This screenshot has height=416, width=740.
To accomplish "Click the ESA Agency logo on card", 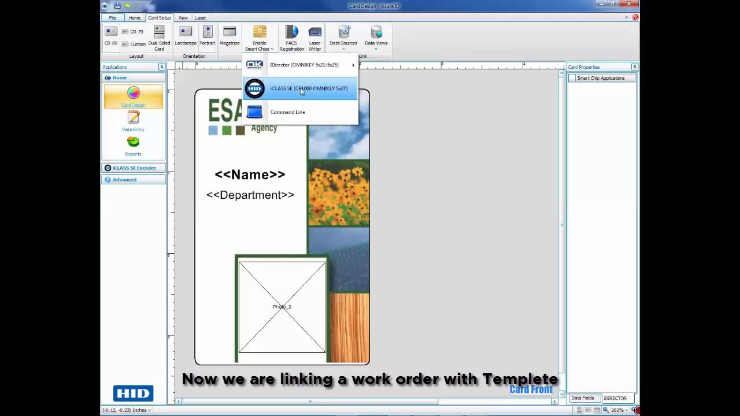I will (x=243, y=116).
